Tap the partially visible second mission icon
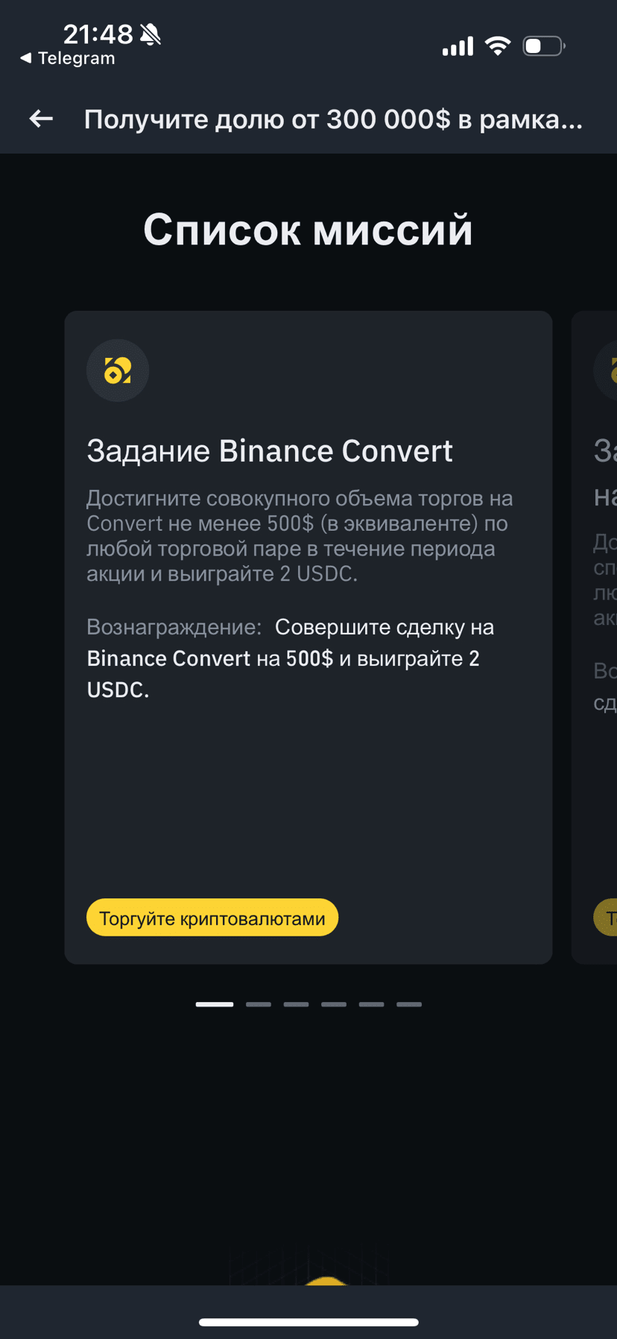 tap(605, 371)
